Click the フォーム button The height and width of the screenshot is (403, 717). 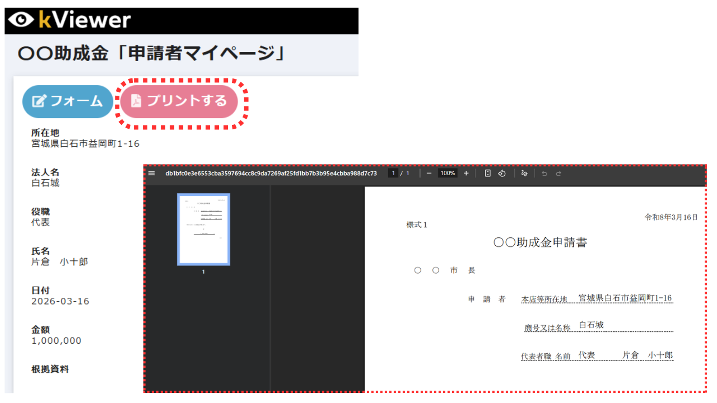tap(67, 101)
